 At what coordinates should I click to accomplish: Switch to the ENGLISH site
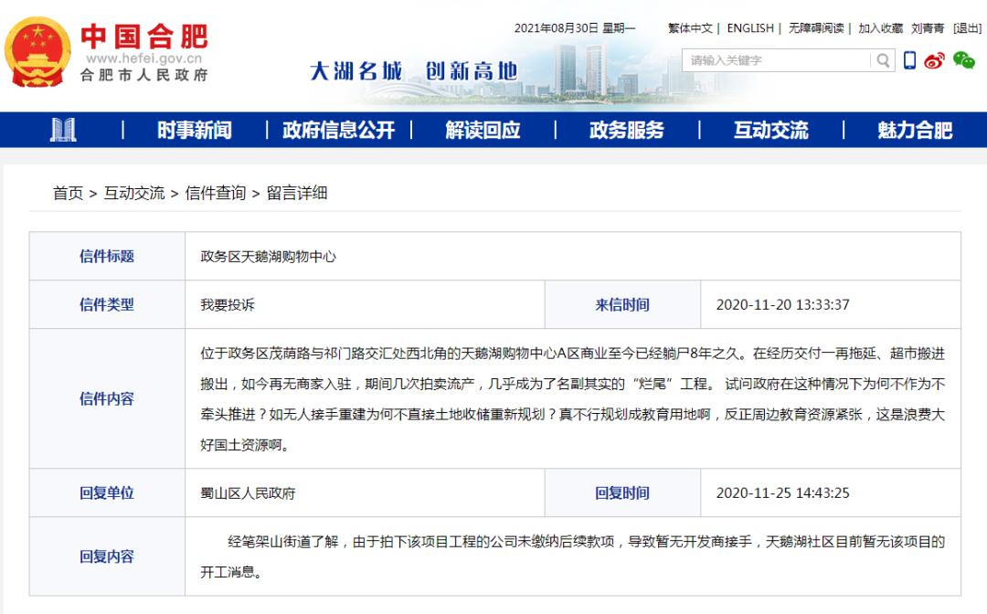[749, 27]
